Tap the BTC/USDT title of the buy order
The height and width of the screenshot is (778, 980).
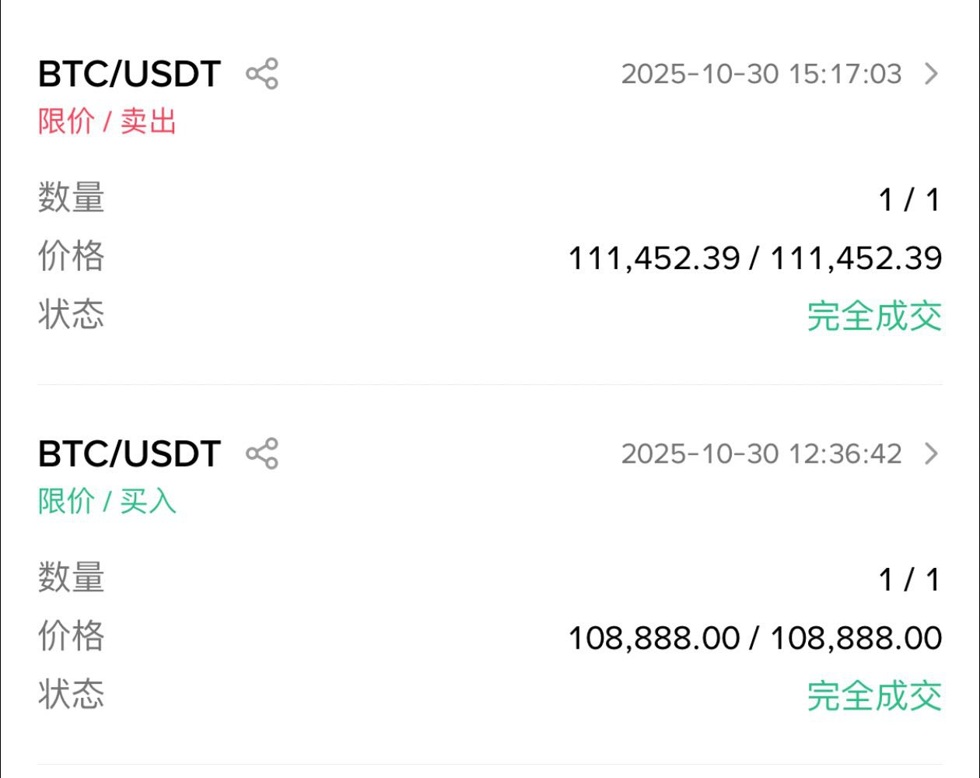coord(129,454)
